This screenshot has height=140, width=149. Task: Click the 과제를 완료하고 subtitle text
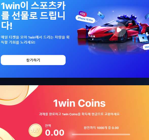79,114
